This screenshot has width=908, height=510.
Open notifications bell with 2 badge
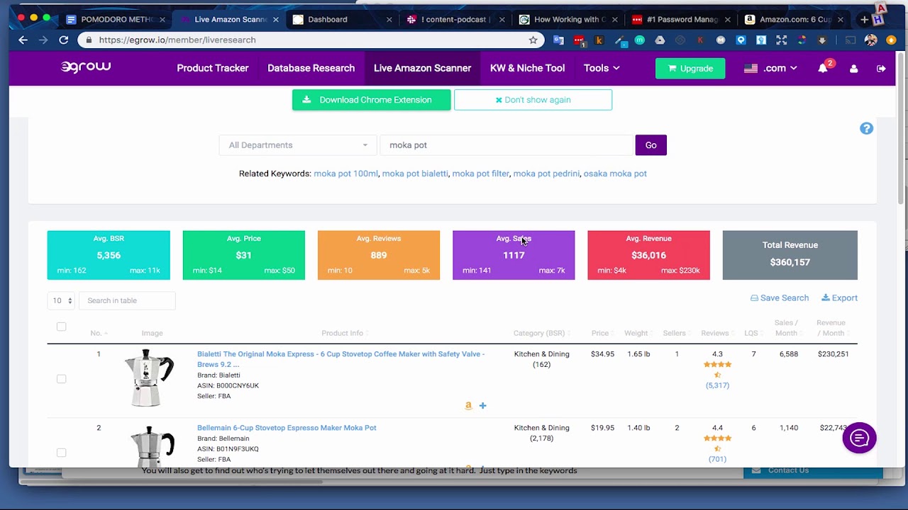point(823,68)
